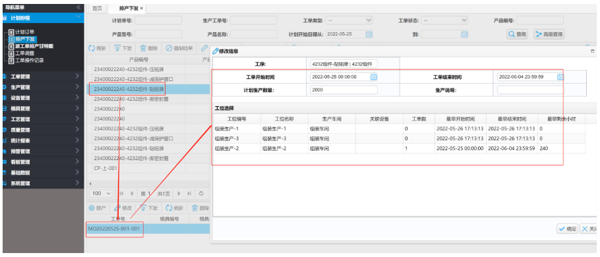Collapse the navigation menu with double-chevron icon

(x=78, y=7)
